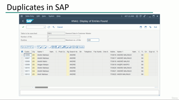Select the row checkbox for customer 12012
The width and height of the screenshot is (179, 100).
22,74
